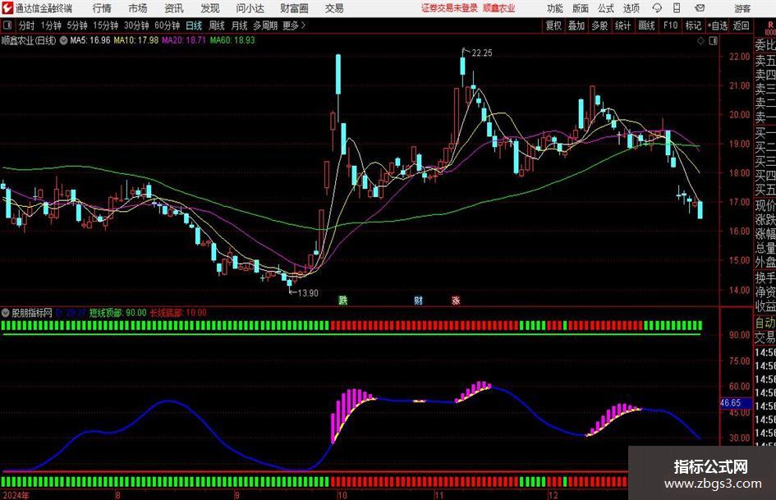
Task: Open the customer service headset icon
Action: pyautogui.click(x=657, y=8)
